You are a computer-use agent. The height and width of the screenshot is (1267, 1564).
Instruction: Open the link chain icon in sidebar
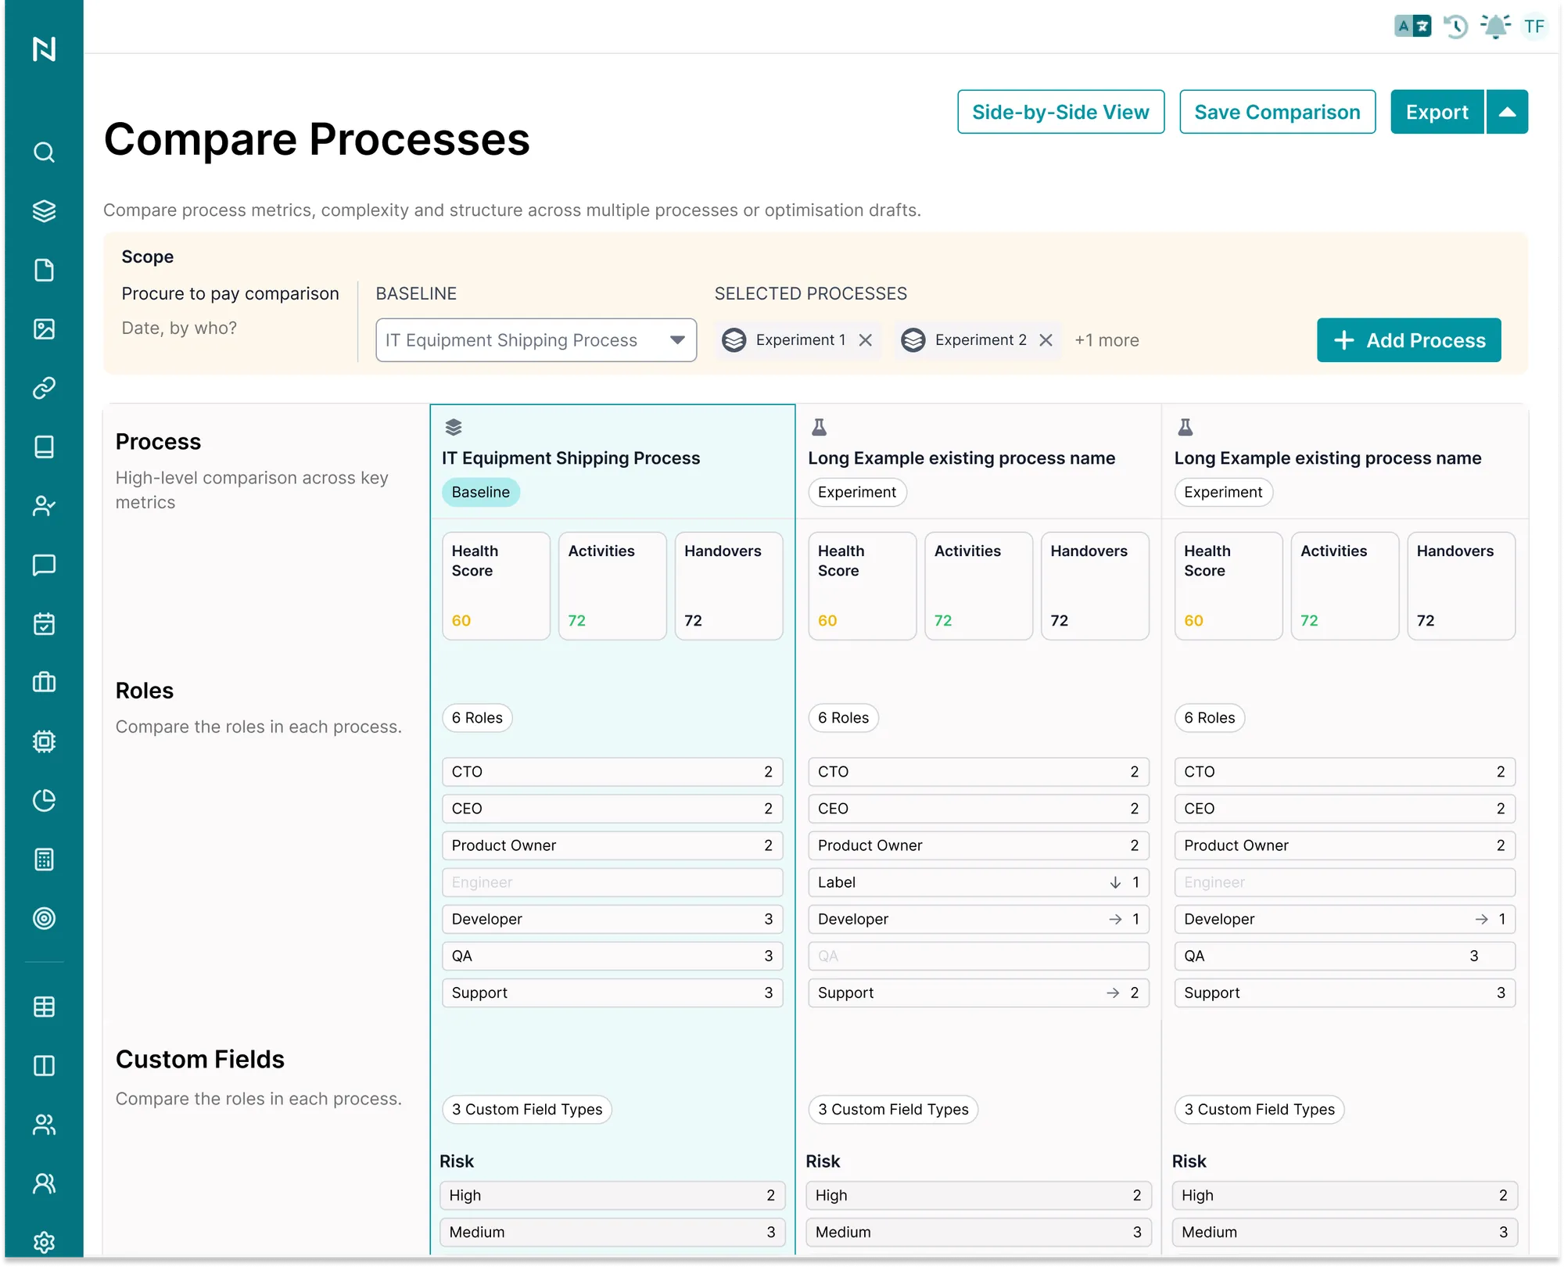tap(44, 388)
